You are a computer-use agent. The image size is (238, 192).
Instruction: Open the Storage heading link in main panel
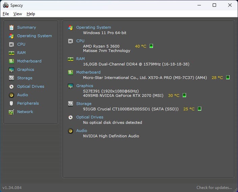[x=84, y=104]
